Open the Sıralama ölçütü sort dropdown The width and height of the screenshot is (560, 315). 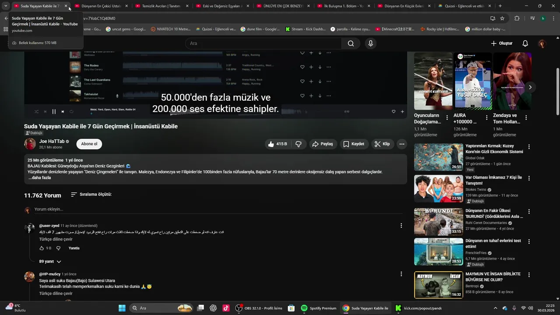91,194
